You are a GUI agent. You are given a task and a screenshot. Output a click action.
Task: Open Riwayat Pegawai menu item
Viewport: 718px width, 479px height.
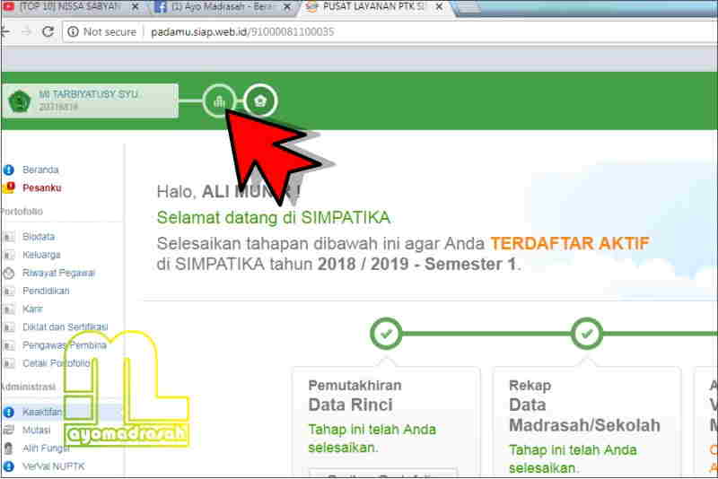58,273
